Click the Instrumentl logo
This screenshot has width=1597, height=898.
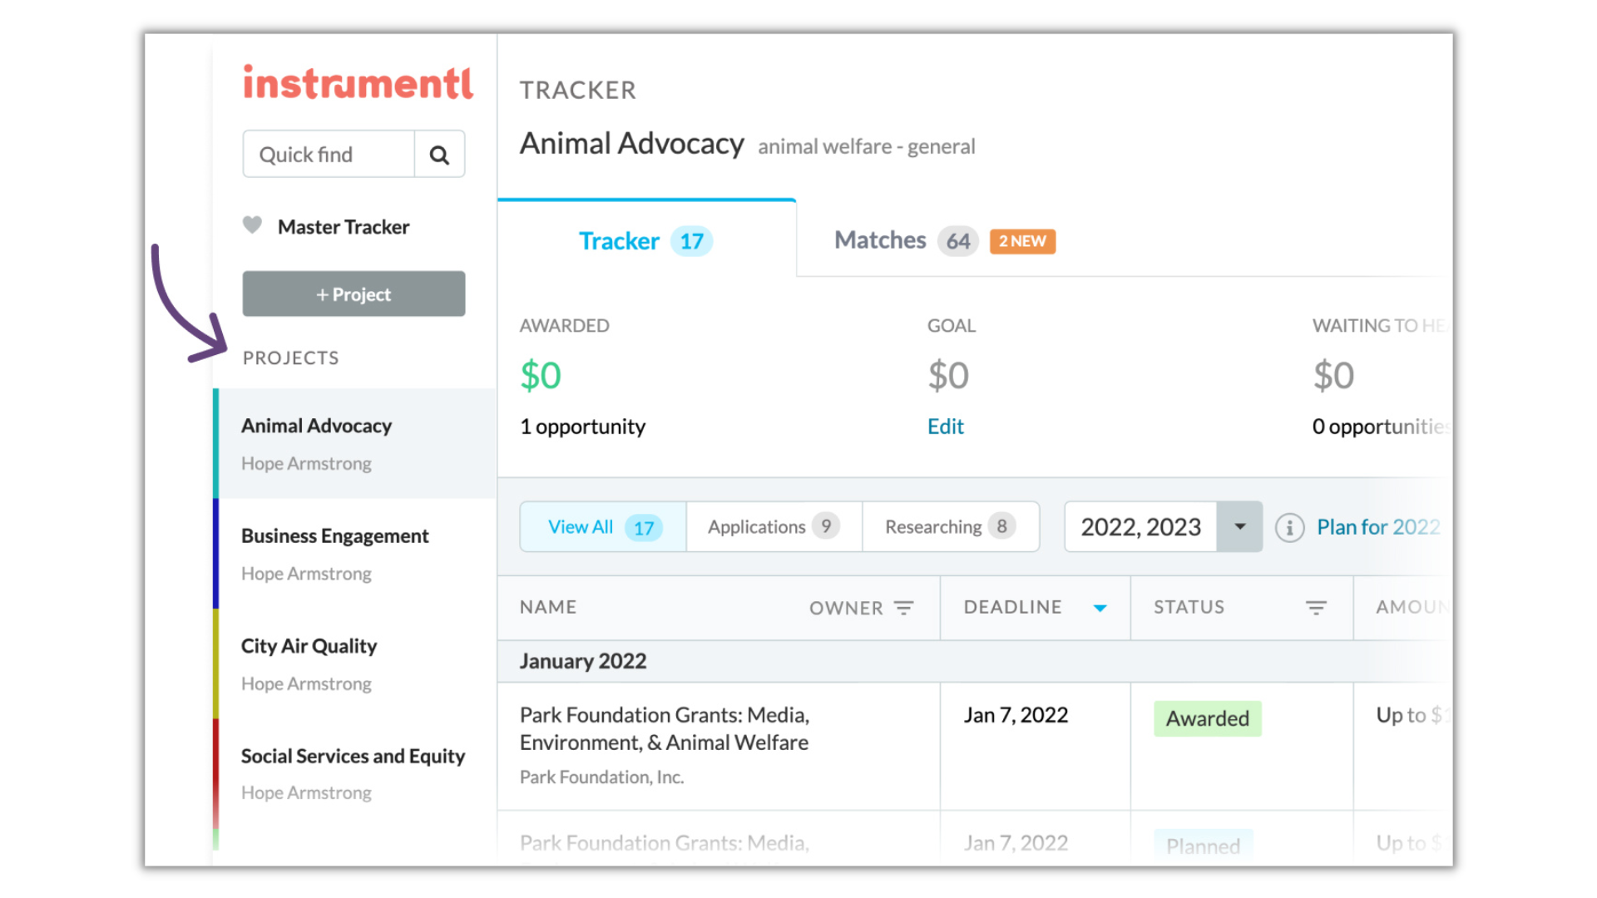click(358, 83)
